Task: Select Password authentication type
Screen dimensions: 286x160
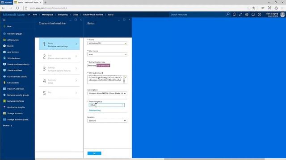Action: point(92,65)
